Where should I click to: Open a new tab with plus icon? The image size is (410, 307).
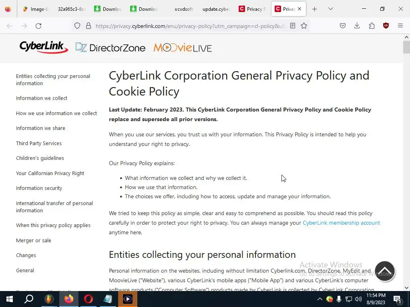pos(315,9)
